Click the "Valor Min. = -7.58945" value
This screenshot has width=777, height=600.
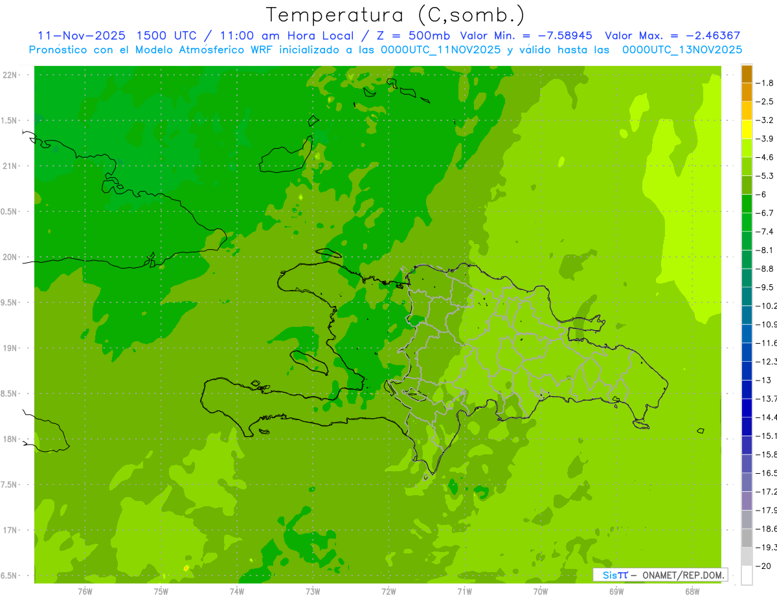pos(527,36)
